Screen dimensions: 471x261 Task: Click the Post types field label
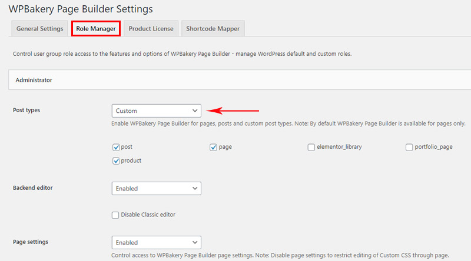[26, 110]
